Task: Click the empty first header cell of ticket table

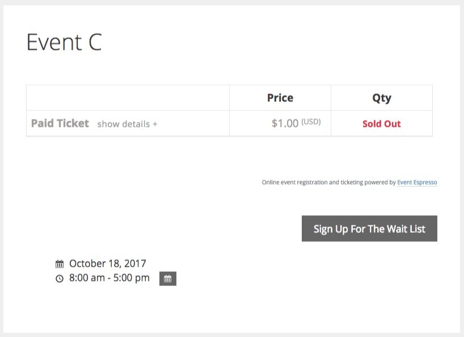Action: point(128,98)
